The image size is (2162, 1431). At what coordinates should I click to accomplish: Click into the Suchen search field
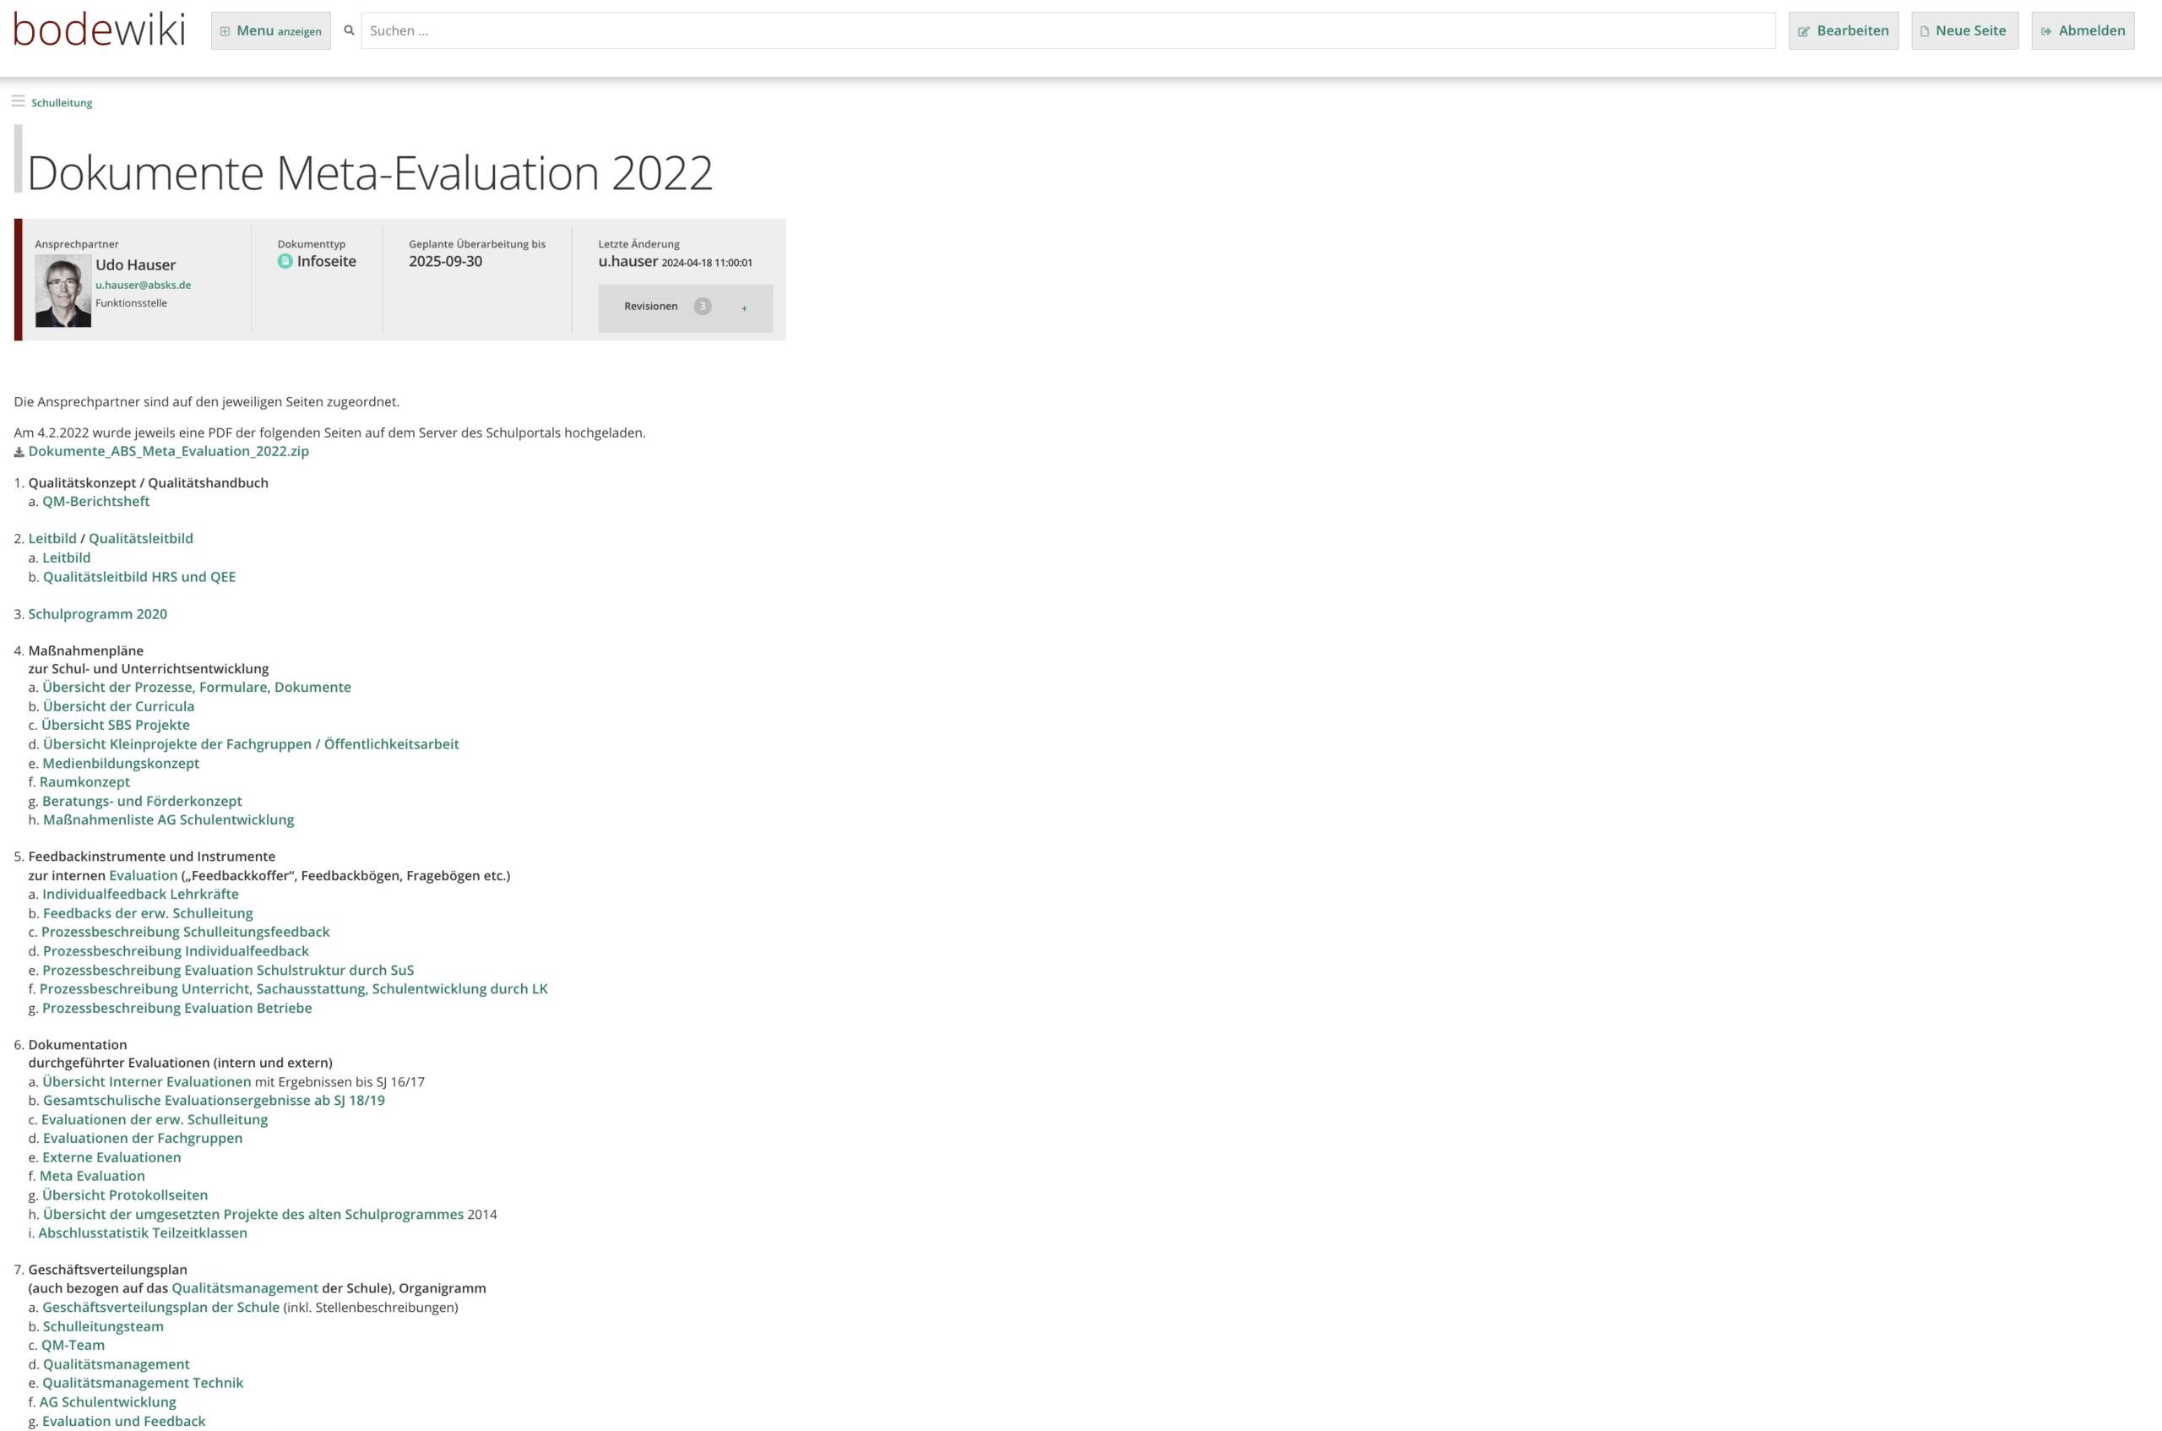click(x=1067, y=31)
